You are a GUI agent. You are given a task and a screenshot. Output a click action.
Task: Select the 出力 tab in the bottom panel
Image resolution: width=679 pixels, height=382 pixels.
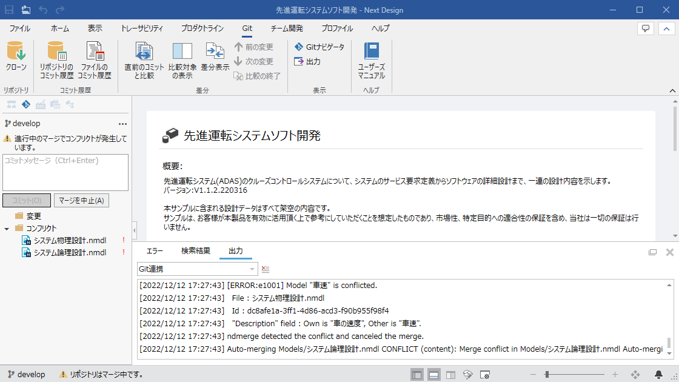tap(236, 251)
